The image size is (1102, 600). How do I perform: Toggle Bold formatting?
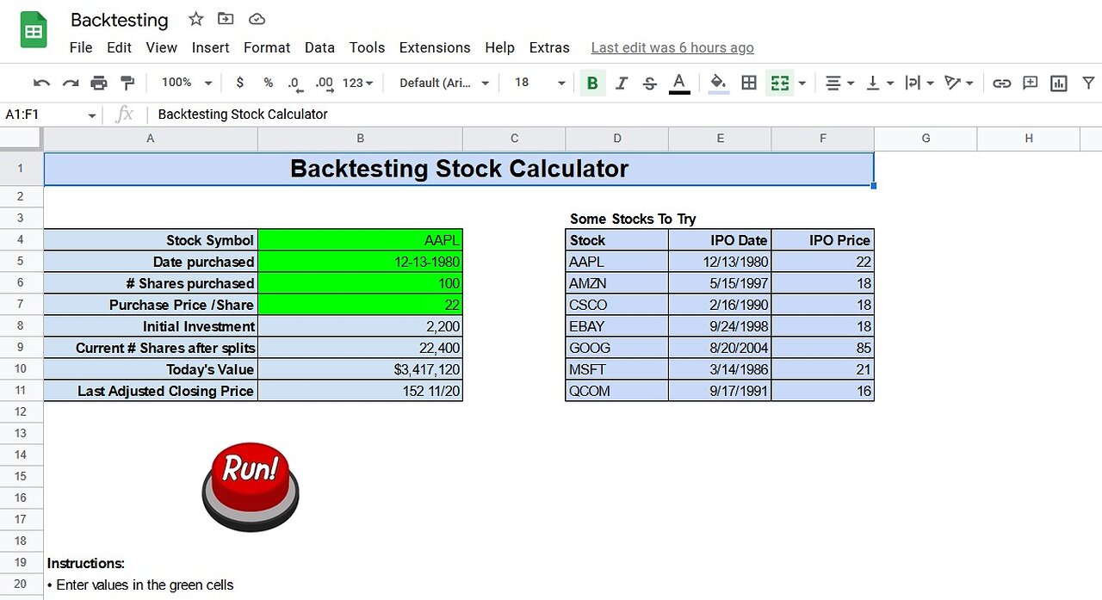(592, 83)
